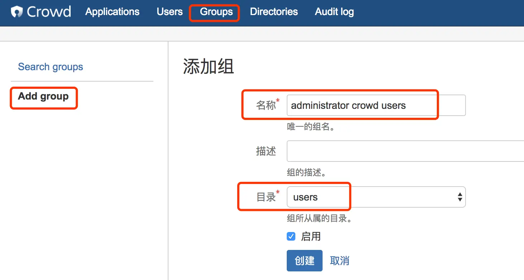Click the Crowd shield logo icon
This screenshot has width=524, height=280.
click(x=17, y=12)
